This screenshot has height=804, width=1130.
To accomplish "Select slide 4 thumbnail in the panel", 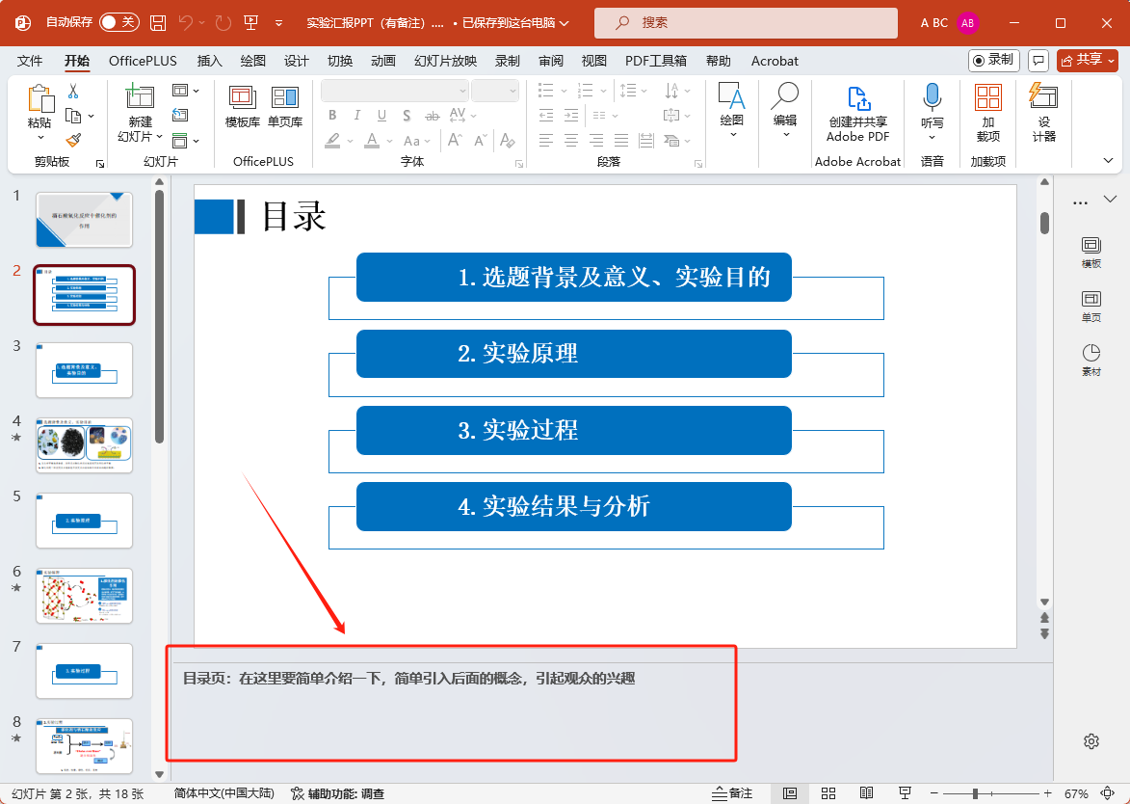I will [84, 444].
